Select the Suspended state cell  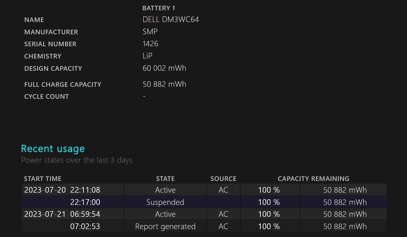click(x=165, y=202)
